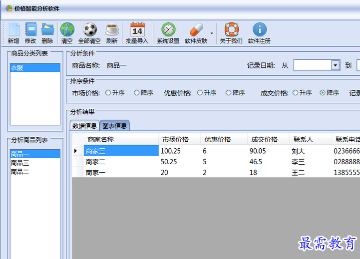This screenshot has height=259, width=360.
Task: Click the app logo in title bar
Action: click(x=8, y=8)
